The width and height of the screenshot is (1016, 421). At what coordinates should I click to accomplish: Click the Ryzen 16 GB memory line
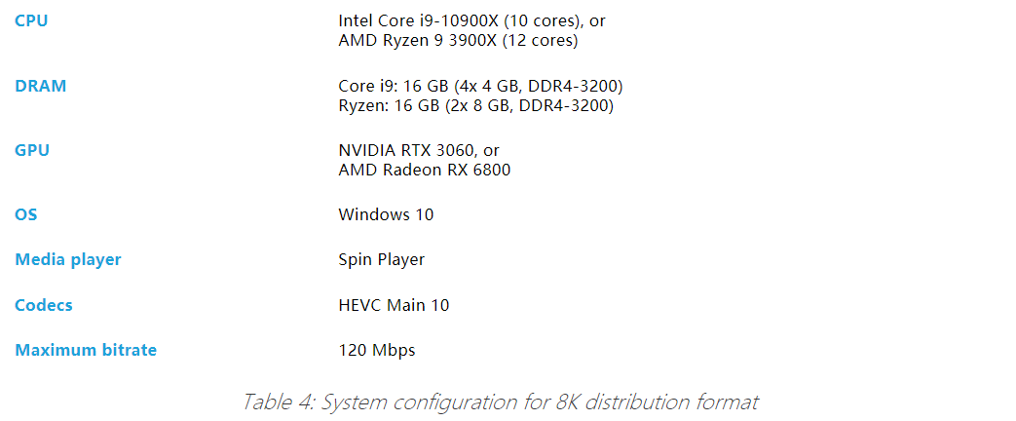coord(475,105)
